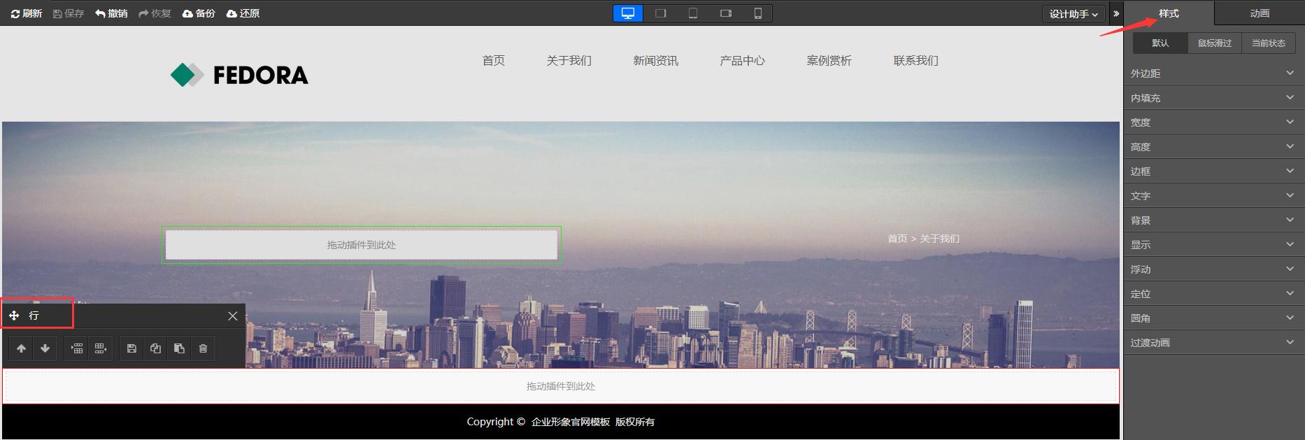1305x440 pixels.
Task: Click the paste icon in row toolbar
Action: [x=179, y=348]
